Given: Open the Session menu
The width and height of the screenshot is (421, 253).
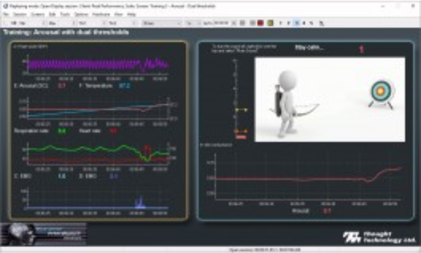Looking at the screenshot, I should click(20, 15).
